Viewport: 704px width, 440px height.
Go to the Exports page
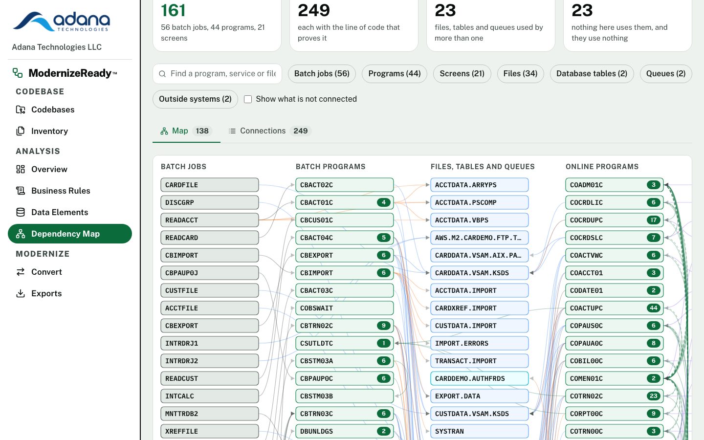point(70,293)
